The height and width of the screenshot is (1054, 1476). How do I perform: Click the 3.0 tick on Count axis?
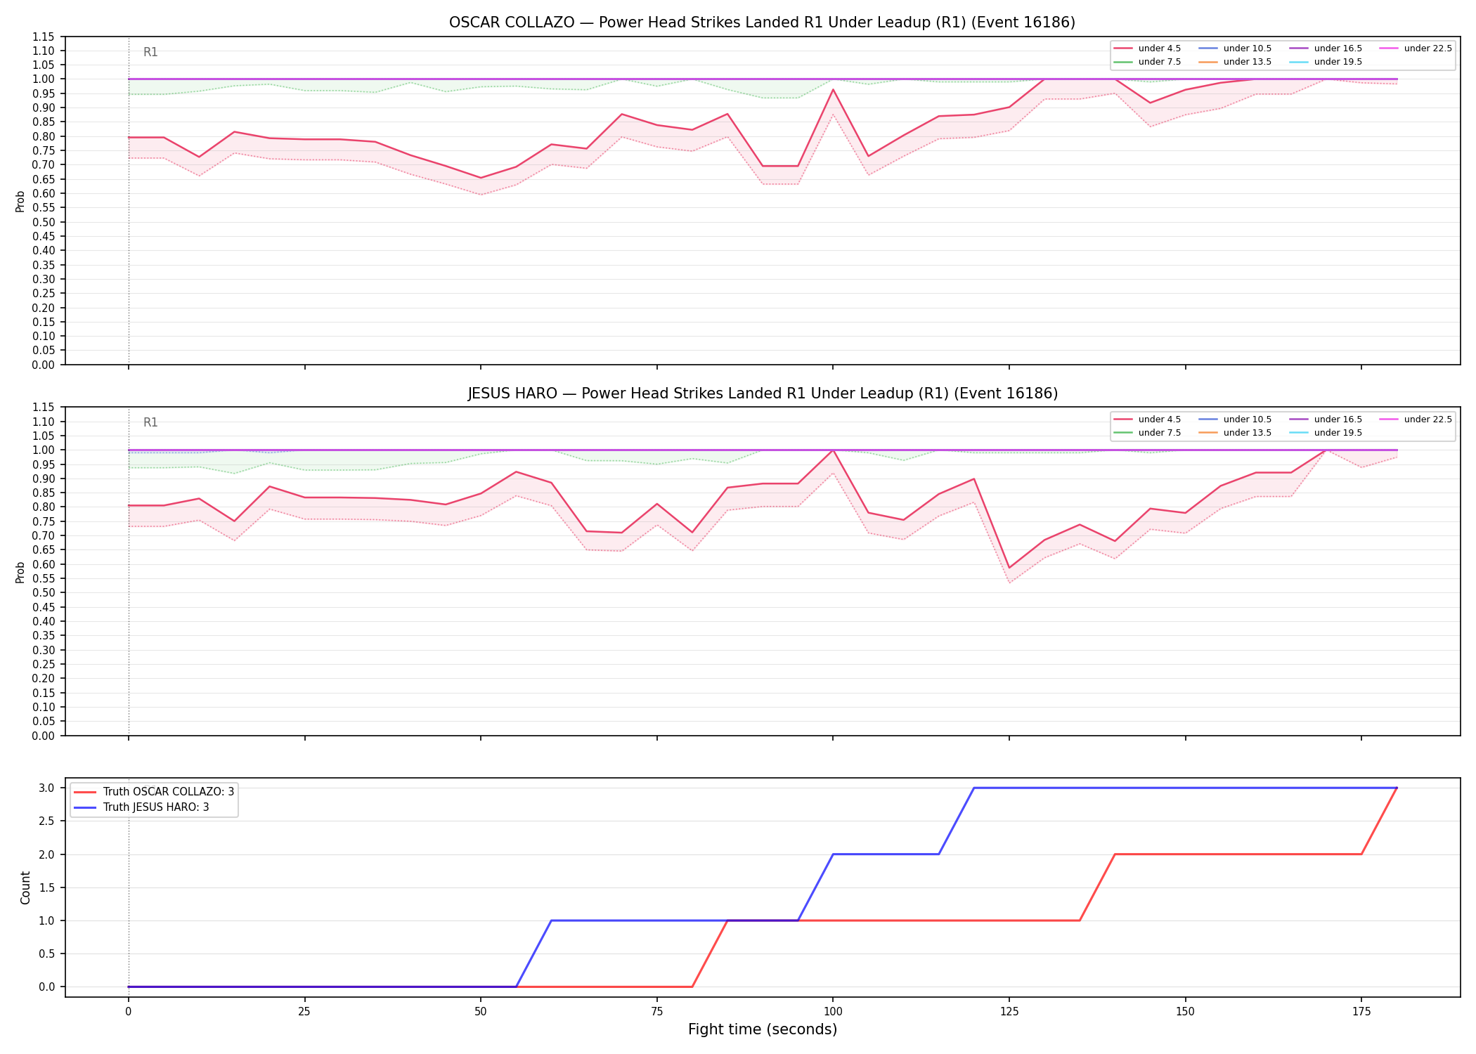(48, 788)
